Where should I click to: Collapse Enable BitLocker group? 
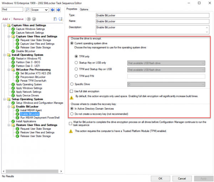coord(9,107)
